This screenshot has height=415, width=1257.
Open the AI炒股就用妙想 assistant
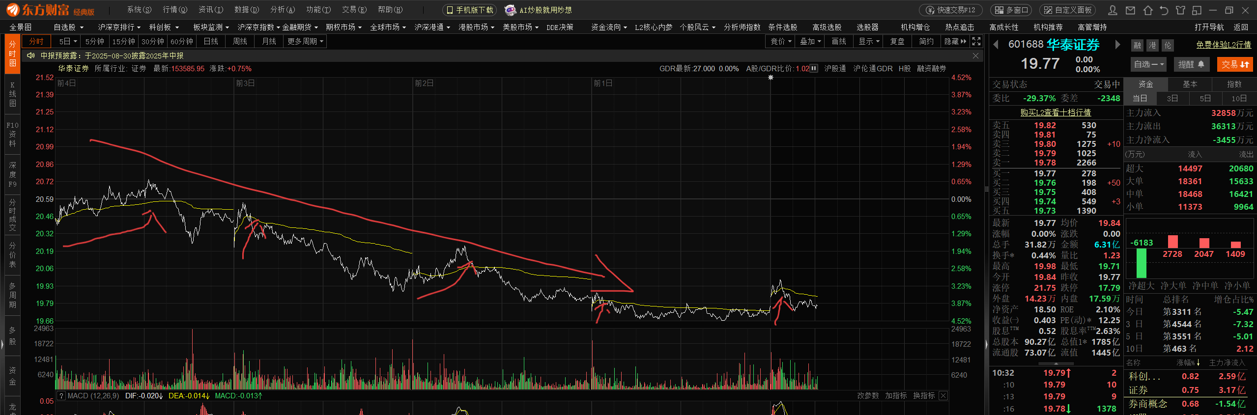539,10
